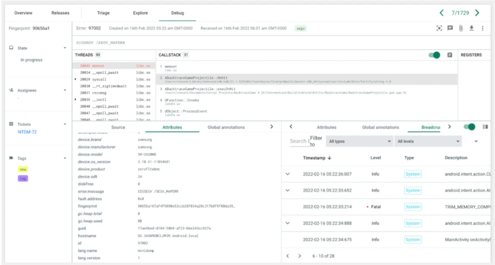Open the comment icon in the error toolbar

pos(451,29)
